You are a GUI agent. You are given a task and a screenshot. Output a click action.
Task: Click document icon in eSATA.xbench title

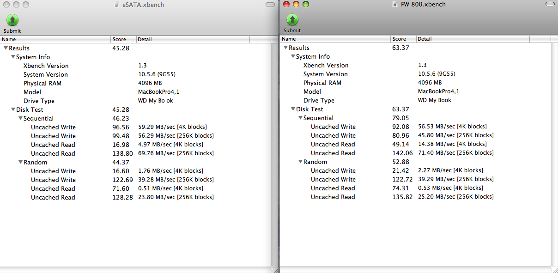(x=115, y=5)
